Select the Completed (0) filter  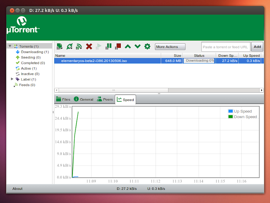click(33, 63)
